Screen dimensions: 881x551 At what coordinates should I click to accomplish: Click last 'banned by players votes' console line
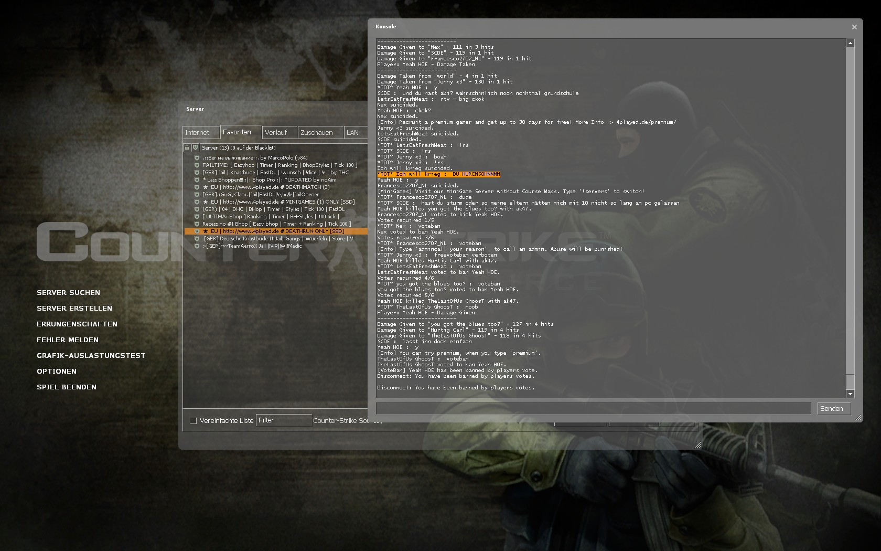[x=456, y=388]
